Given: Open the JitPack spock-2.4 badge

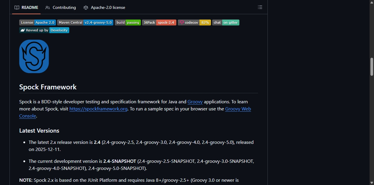Looking at the screenshot, I should (x=159, y=22).
